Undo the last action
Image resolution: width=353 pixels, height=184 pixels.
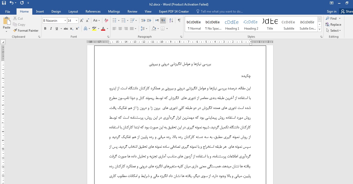[12, 3]
